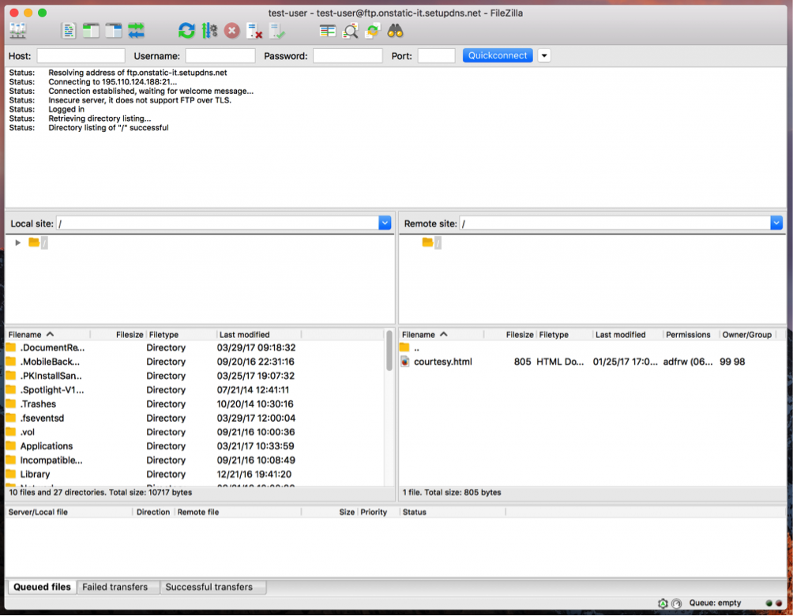Click the local file list scrollbar
The width and height of the screenshot is (793, 616).
click(389, 351)
